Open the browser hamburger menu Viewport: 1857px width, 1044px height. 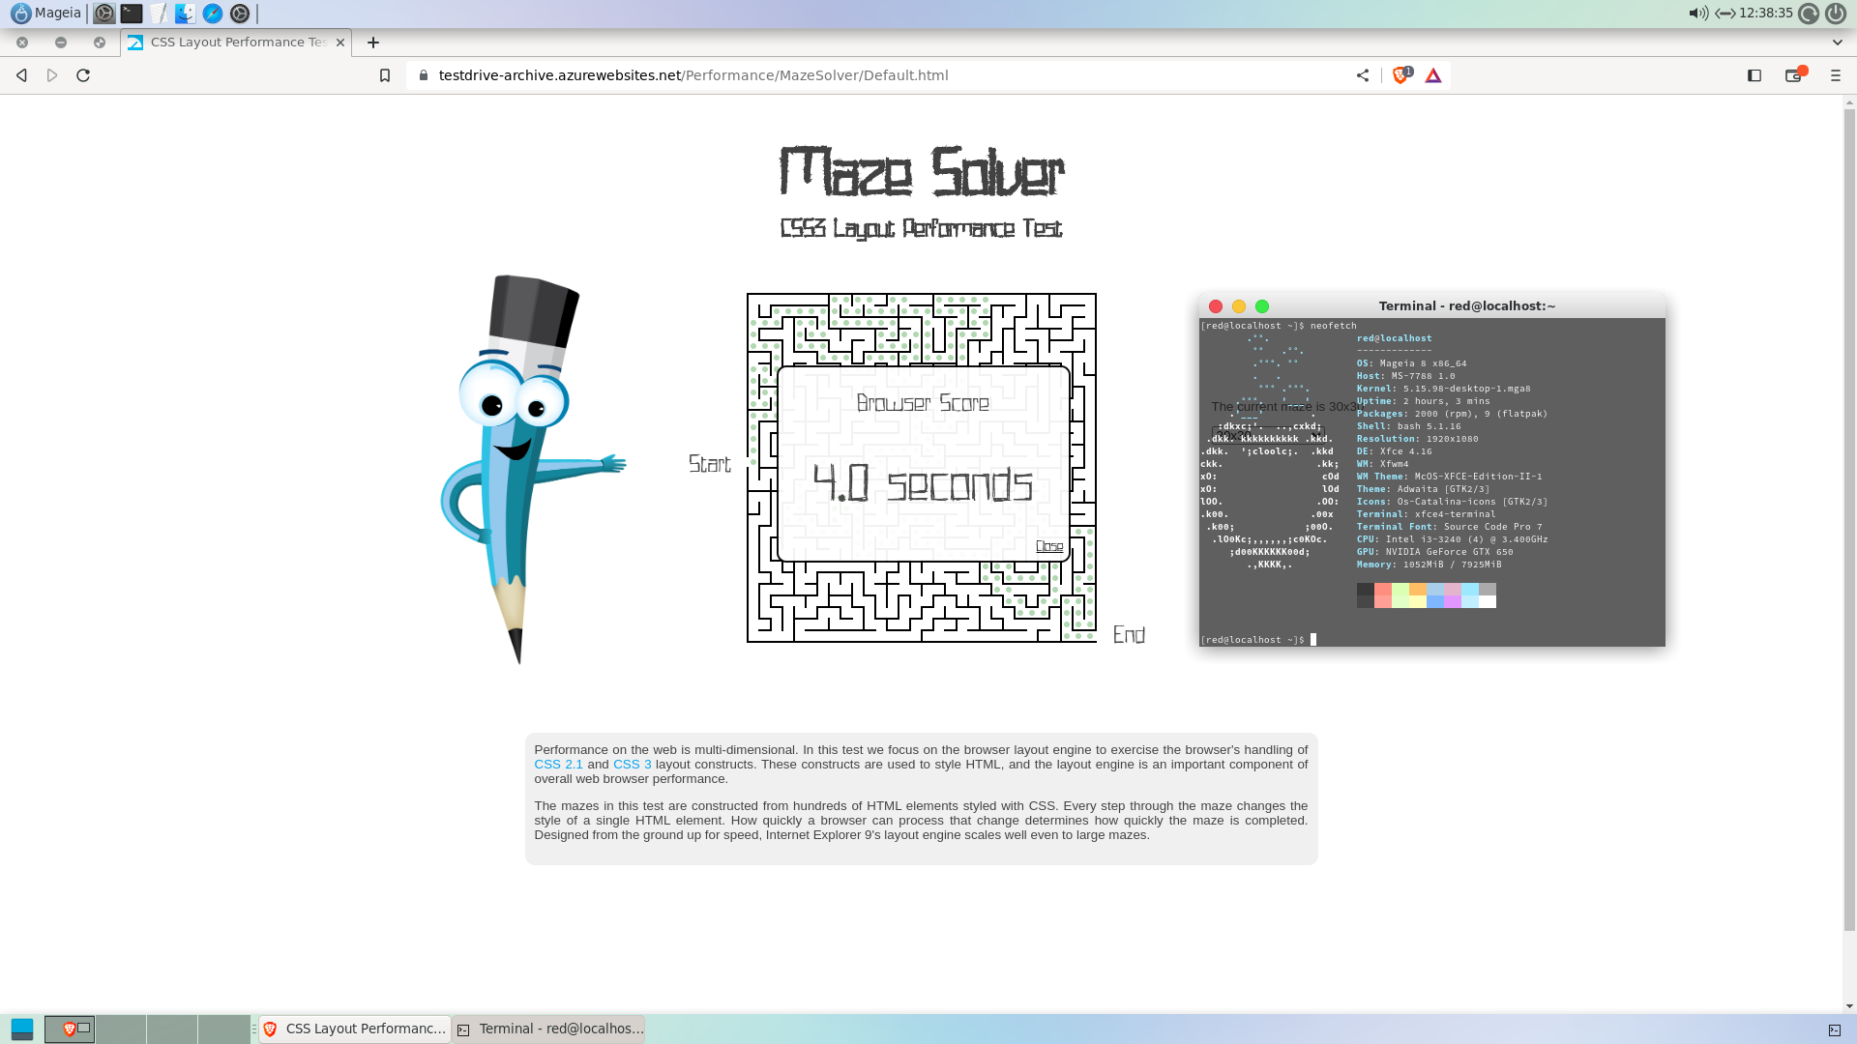1836,75
